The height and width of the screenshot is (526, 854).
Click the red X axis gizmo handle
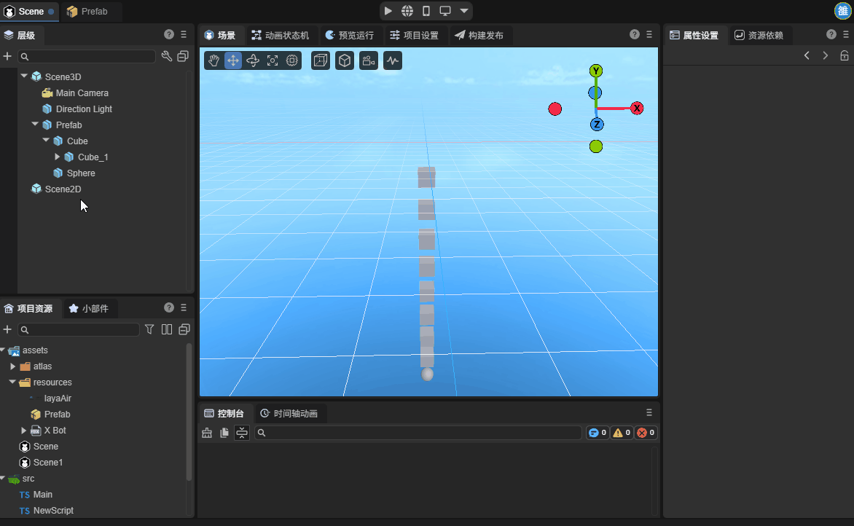pyautogui.click(x=637, y=108)
